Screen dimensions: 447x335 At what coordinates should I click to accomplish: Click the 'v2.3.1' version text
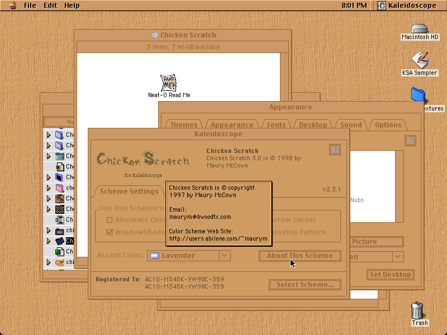[x=331, y=189]
